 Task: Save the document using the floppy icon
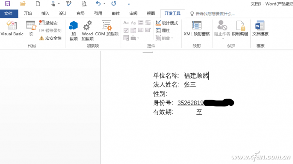(7, 3)
